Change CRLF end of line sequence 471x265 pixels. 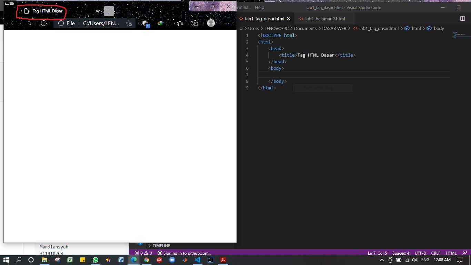[x=435, y=253]
